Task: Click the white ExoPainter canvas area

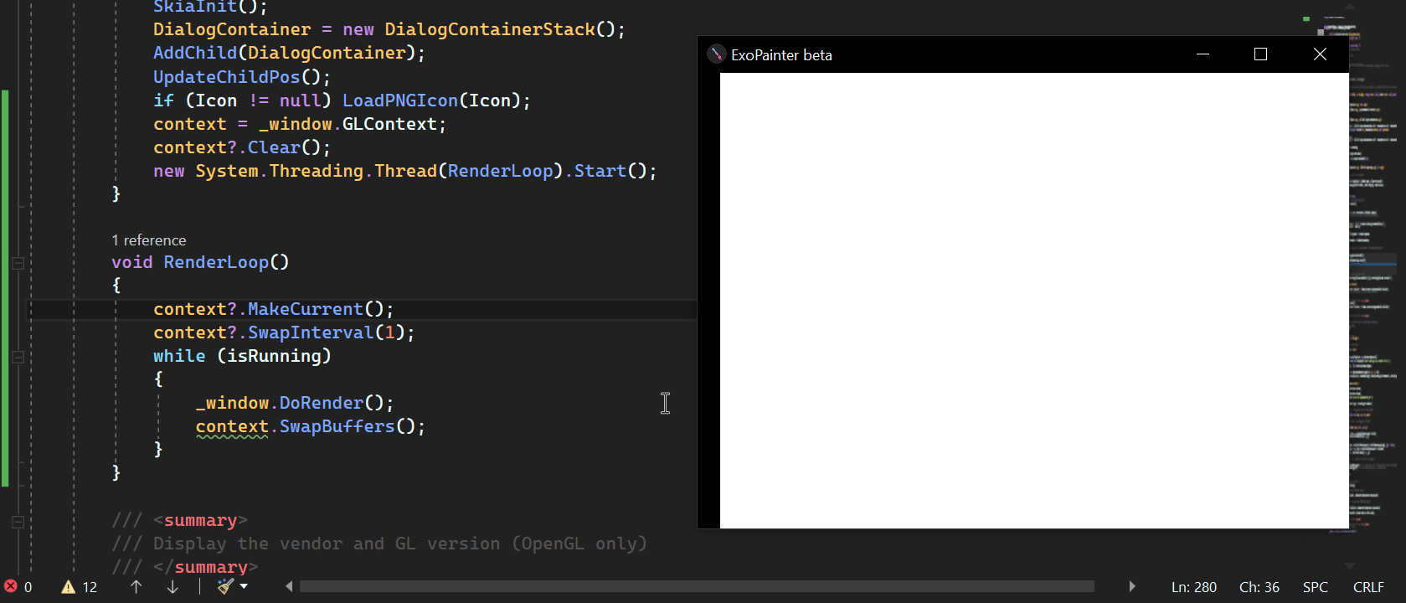Action: click(x=1034, y=300)
